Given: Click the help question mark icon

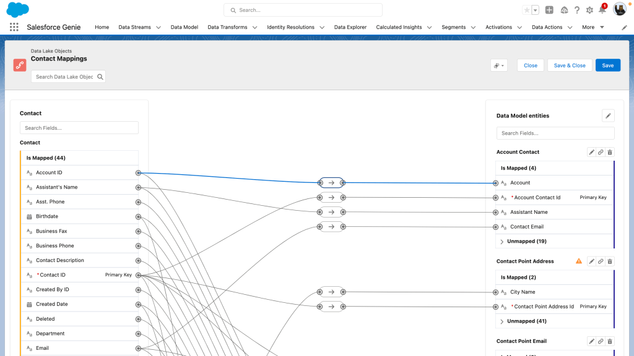Looking at the screenshot, I should (x=577, y=10).
